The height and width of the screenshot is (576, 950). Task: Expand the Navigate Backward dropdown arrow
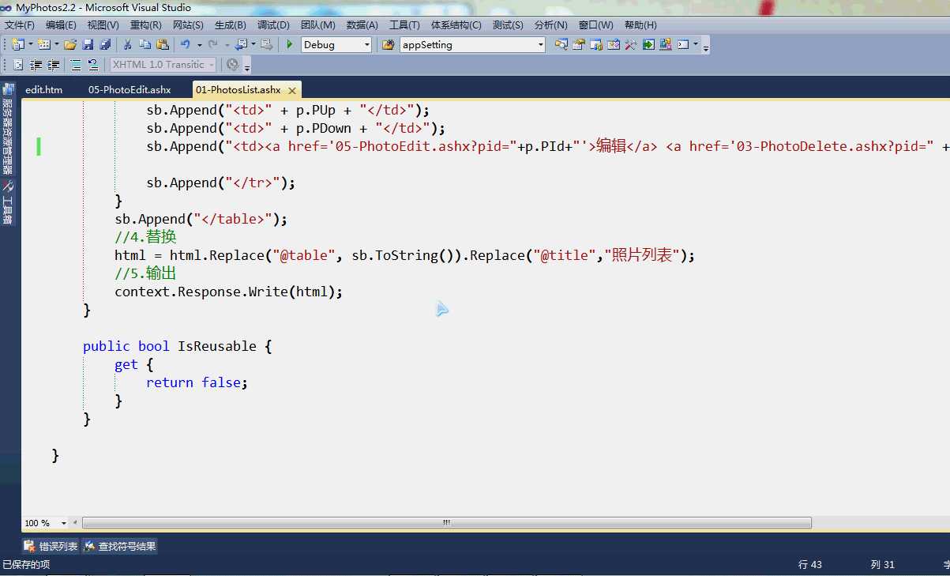coord(253,44)
